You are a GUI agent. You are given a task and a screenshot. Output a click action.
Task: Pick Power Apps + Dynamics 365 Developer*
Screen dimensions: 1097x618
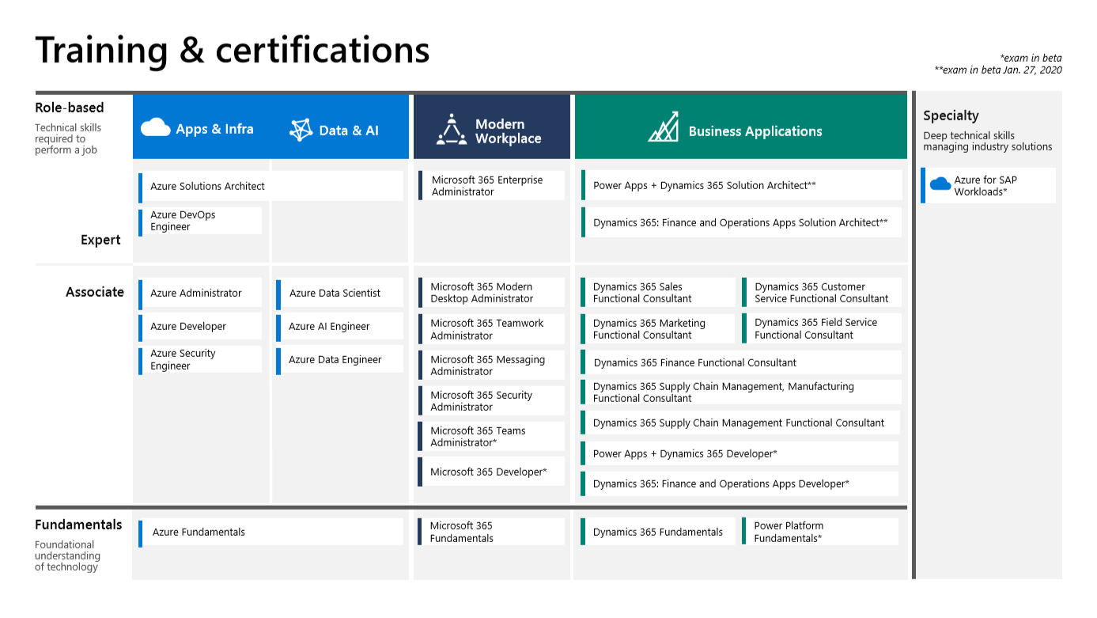(x=740, y=453)
